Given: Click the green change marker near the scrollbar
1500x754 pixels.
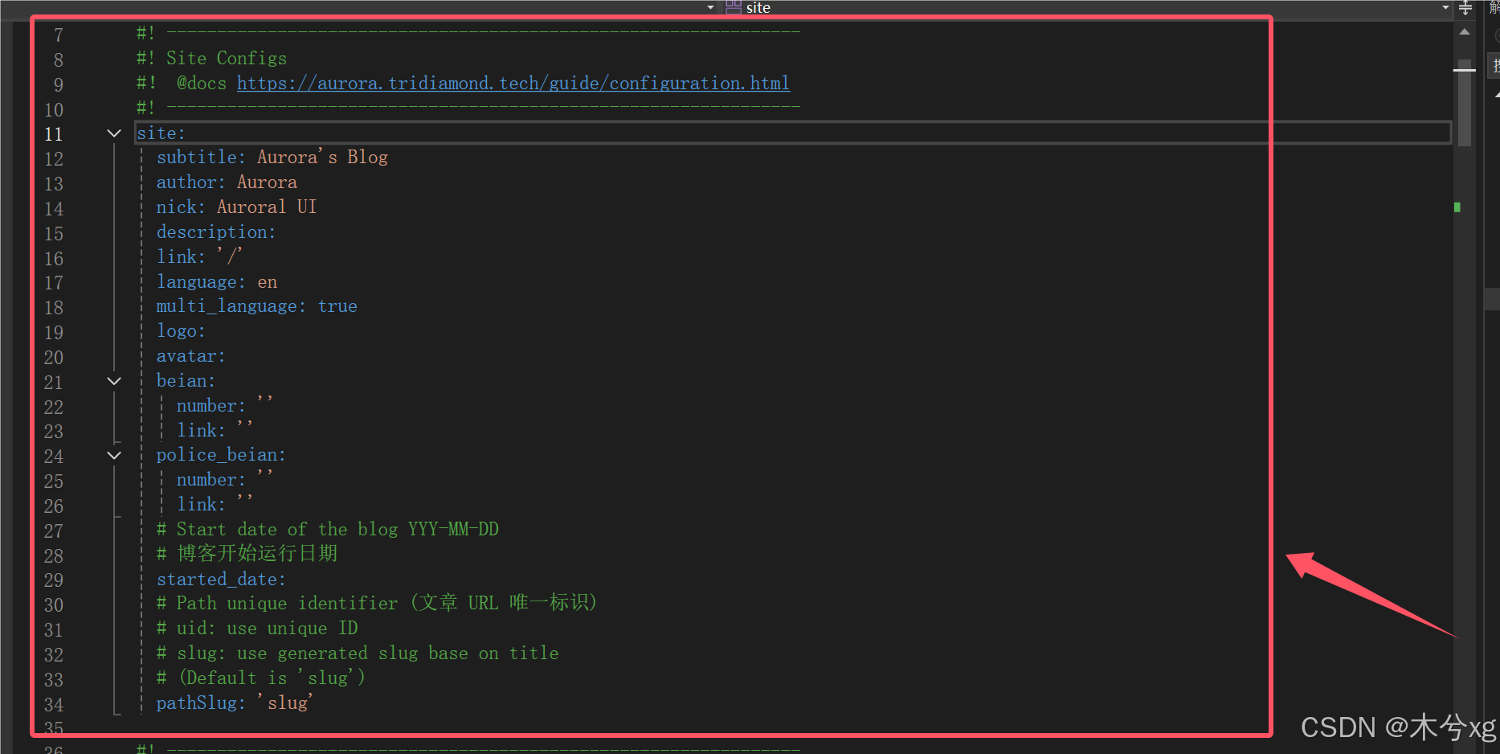Looking at the screenshot, I should click(1457, 207).
